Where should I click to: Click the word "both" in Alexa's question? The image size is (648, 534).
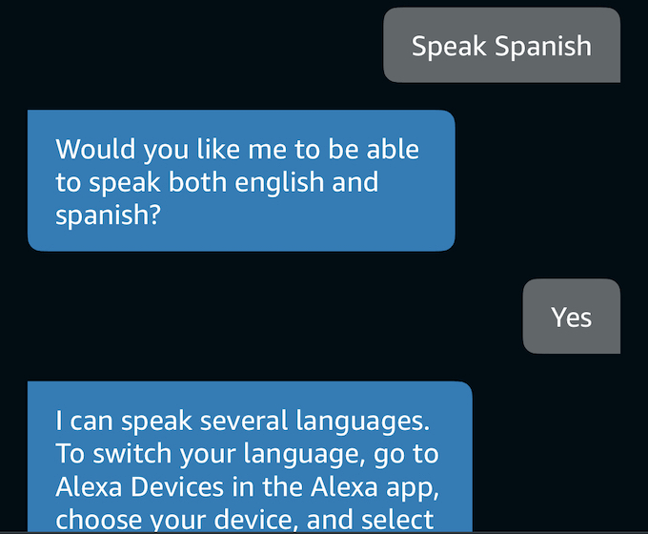click(x=197, y=182)
